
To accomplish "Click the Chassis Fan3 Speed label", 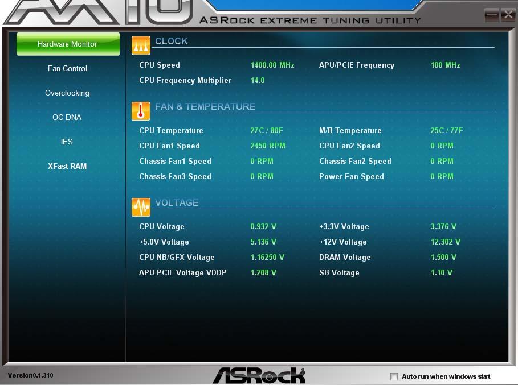I will tap(176, 177).
